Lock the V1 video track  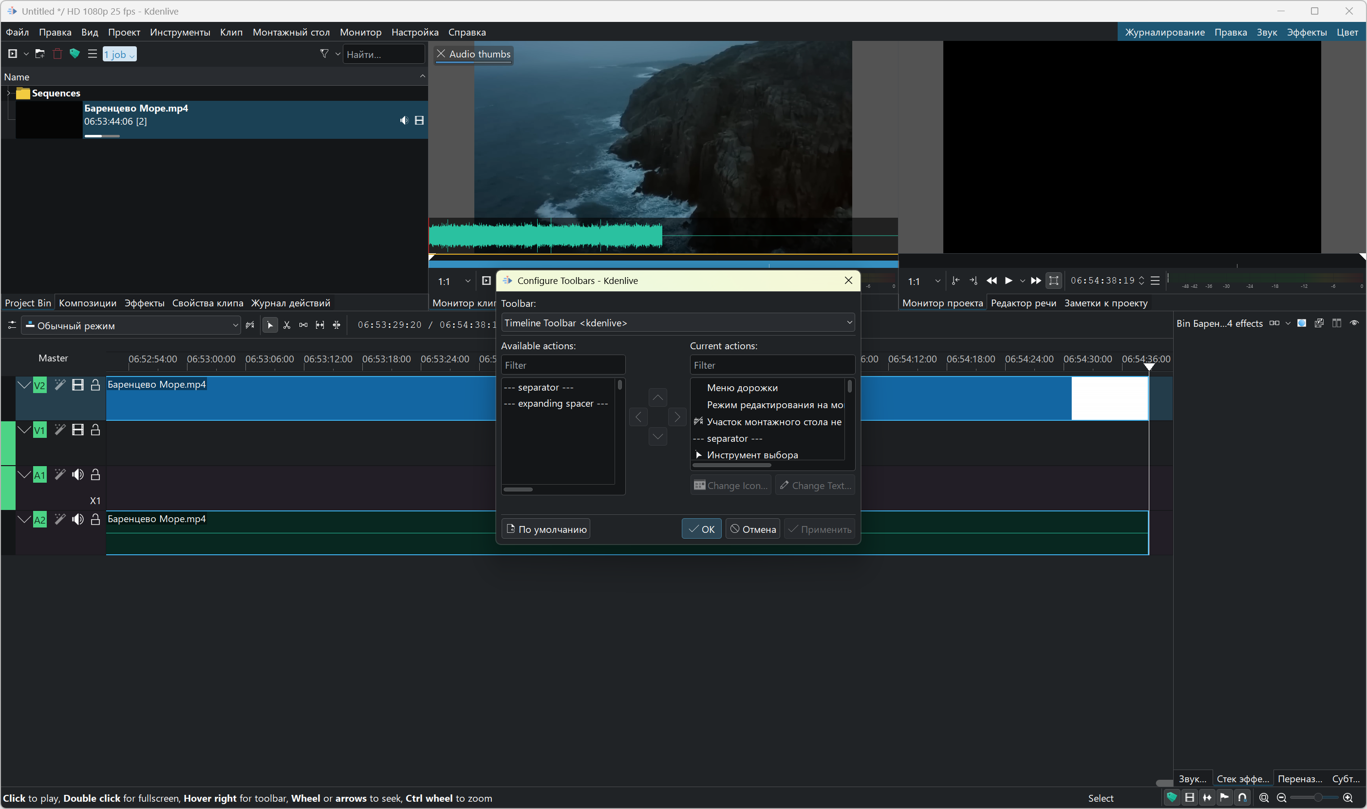[95, 430]
